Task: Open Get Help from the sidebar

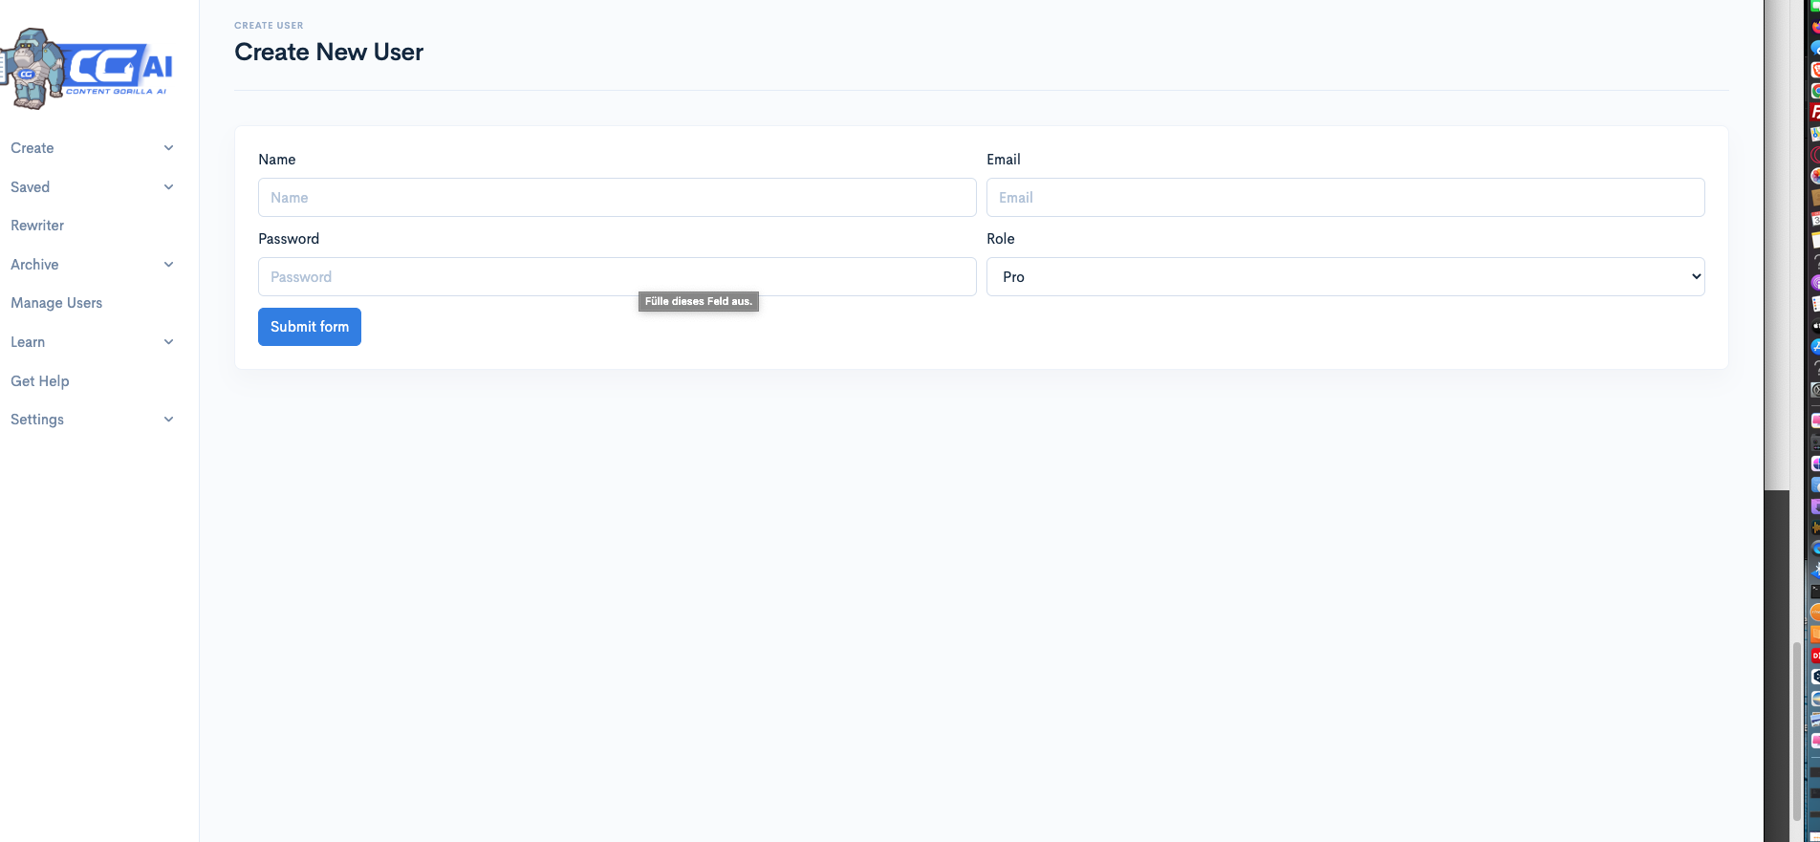Action: coord(40,381)
